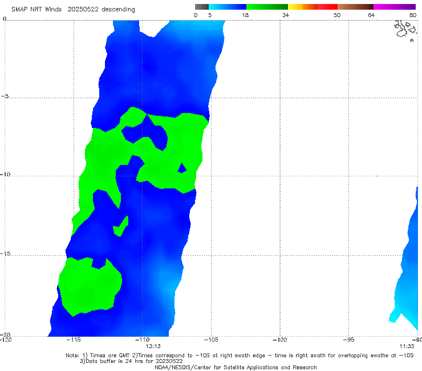
Task: Click the swath time label '13:13'
Action: tap(153, 346)
